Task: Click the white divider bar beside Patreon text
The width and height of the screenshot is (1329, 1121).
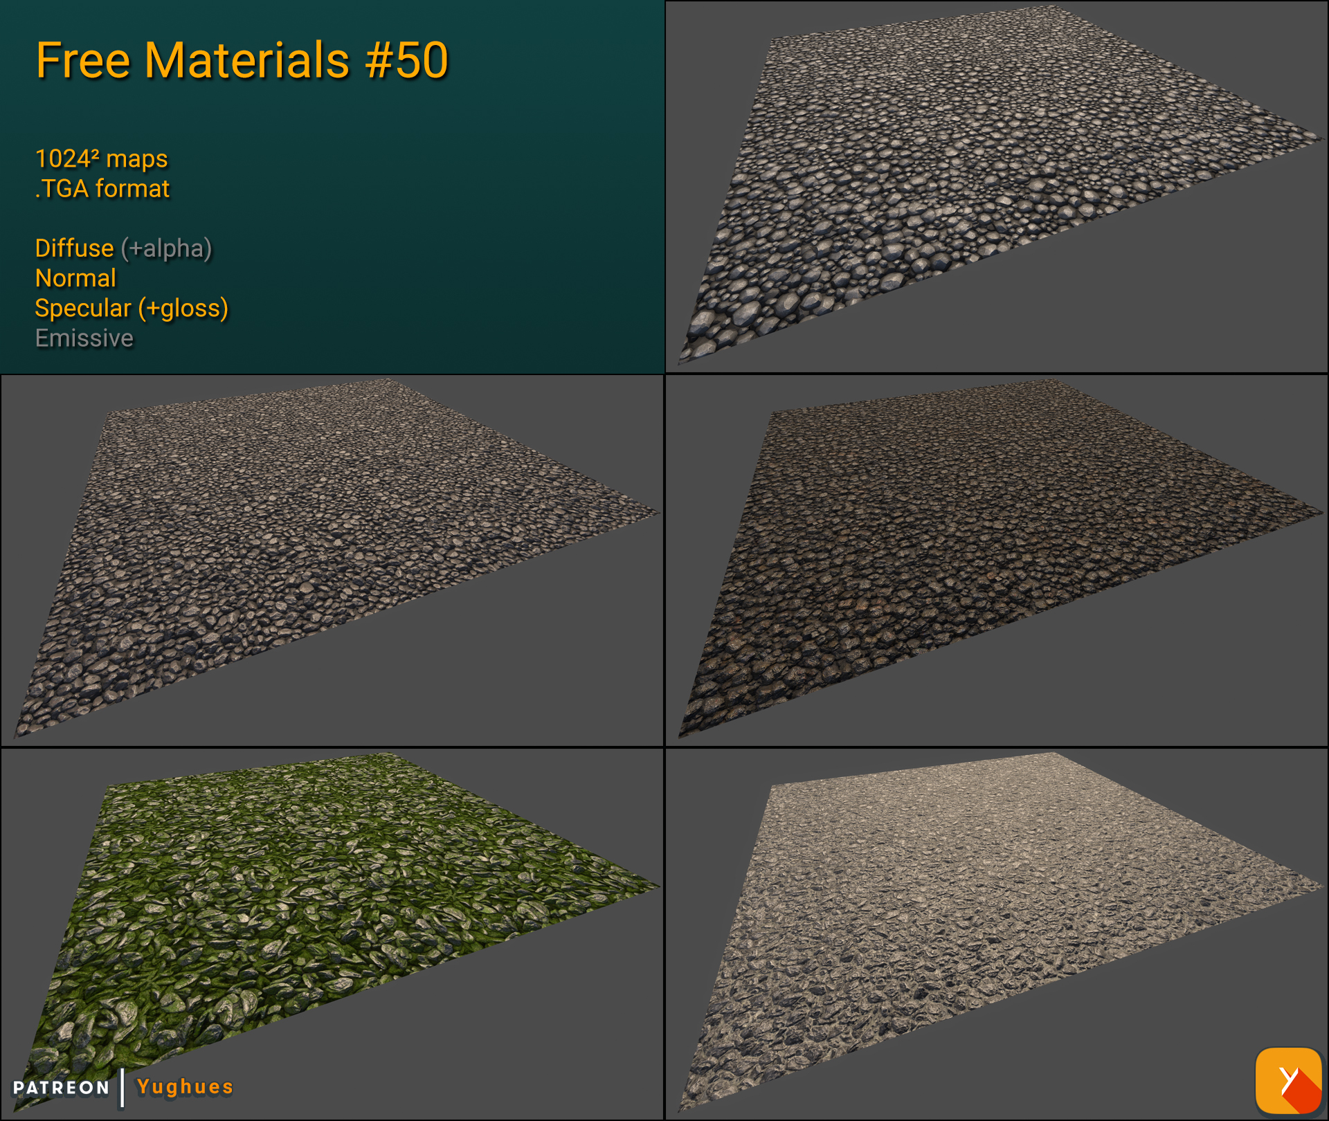Action: pos(123,1087)
